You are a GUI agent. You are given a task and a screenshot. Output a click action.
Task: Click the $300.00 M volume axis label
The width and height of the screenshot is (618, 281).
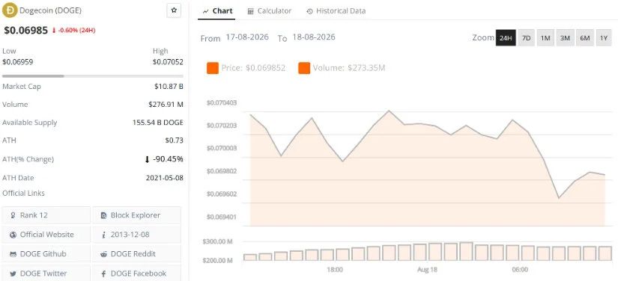[217, 241]
